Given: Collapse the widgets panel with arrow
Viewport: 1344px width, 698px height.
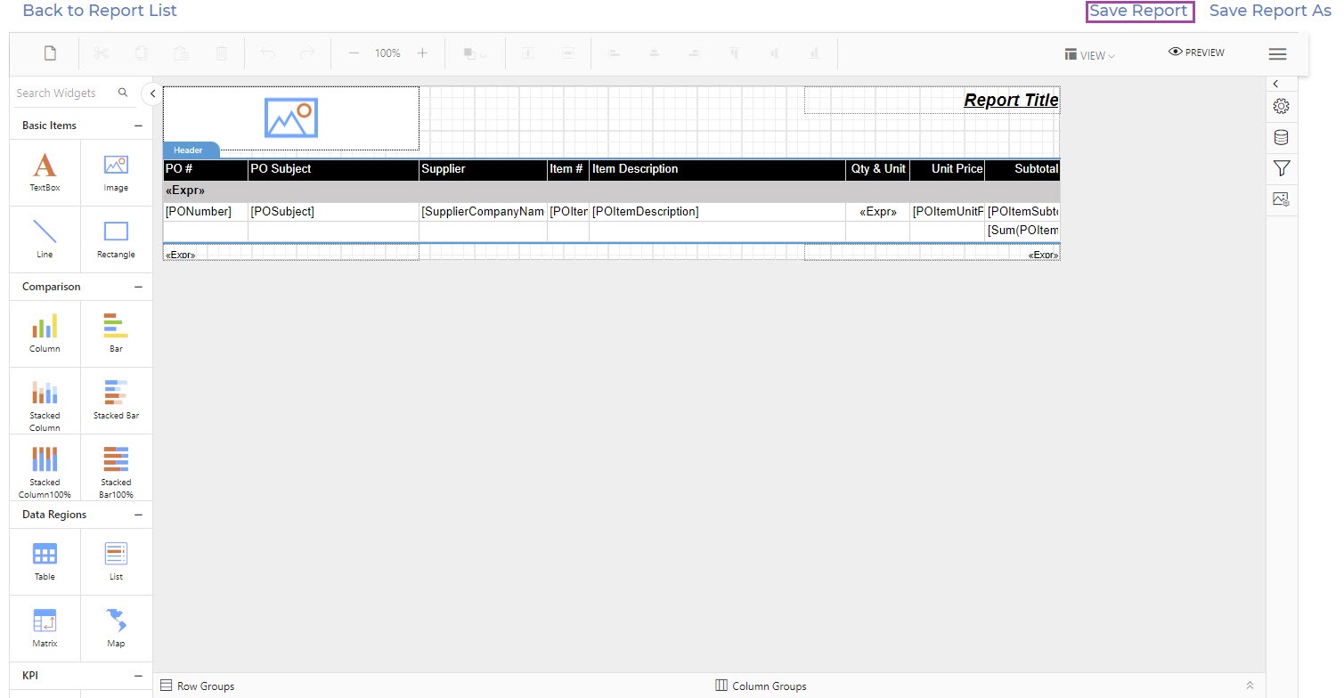Looking at the screenshot, I should point(152,93).
